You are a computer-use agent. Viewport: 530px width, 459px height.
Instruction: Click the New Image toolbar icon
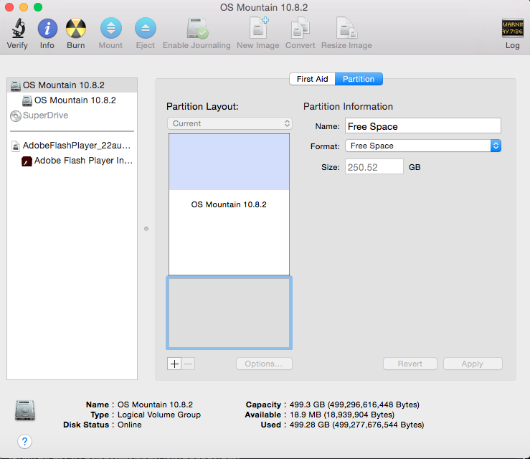click(259, 27)
